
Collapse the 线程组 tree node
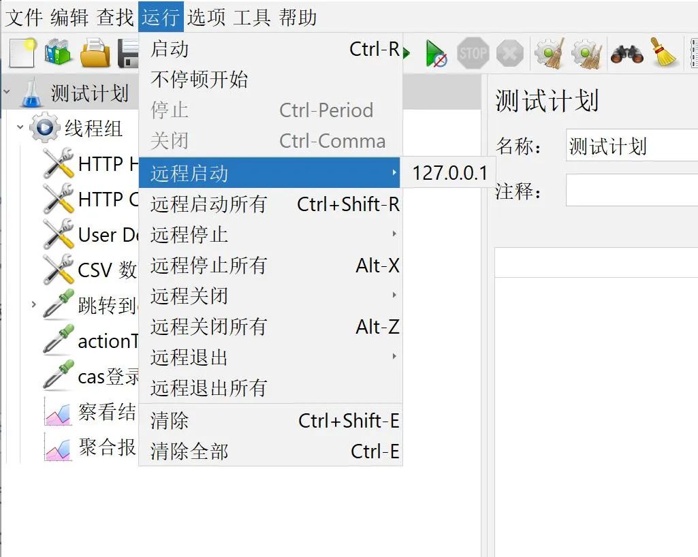(x=20, y=127)
